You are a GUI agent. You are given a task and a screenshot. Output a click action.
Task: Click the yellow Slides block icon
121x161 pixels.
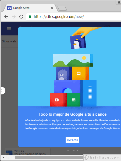click(79, 73)
